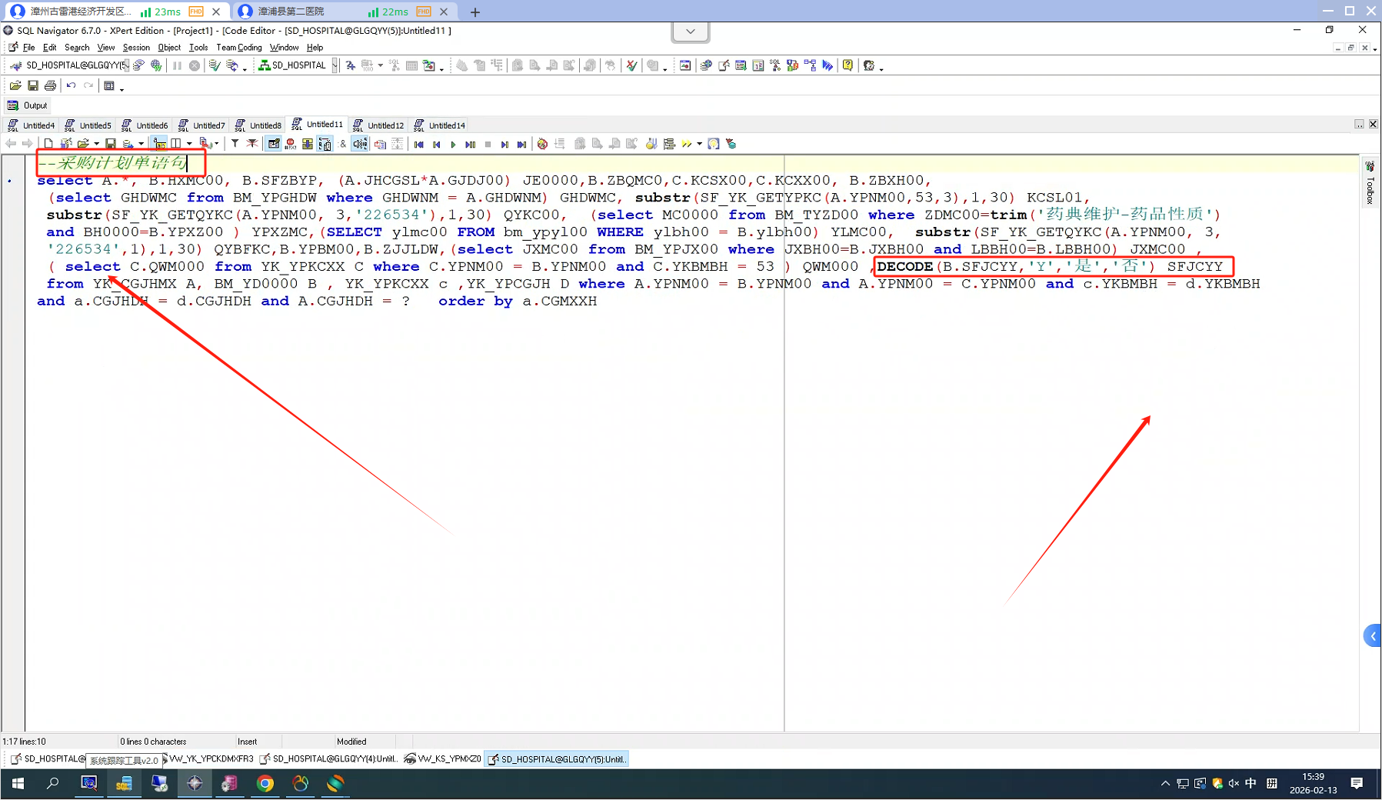Screen dimensions: 1382x800
Task: Click the VW_KS_YPMXZ0 window button at bottom
Action: 443,759
